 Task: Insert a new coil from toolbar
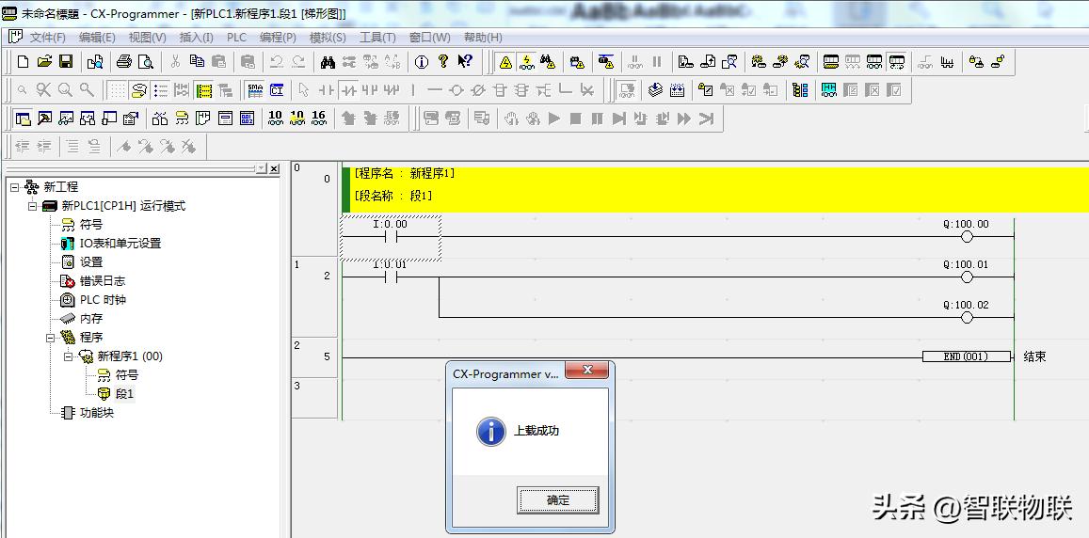456,90
